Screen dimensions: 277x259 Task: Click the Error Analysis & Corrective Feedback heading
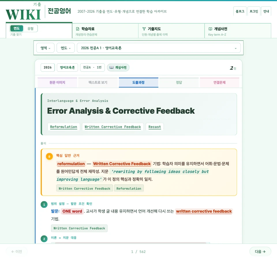[x=121, y=111]
